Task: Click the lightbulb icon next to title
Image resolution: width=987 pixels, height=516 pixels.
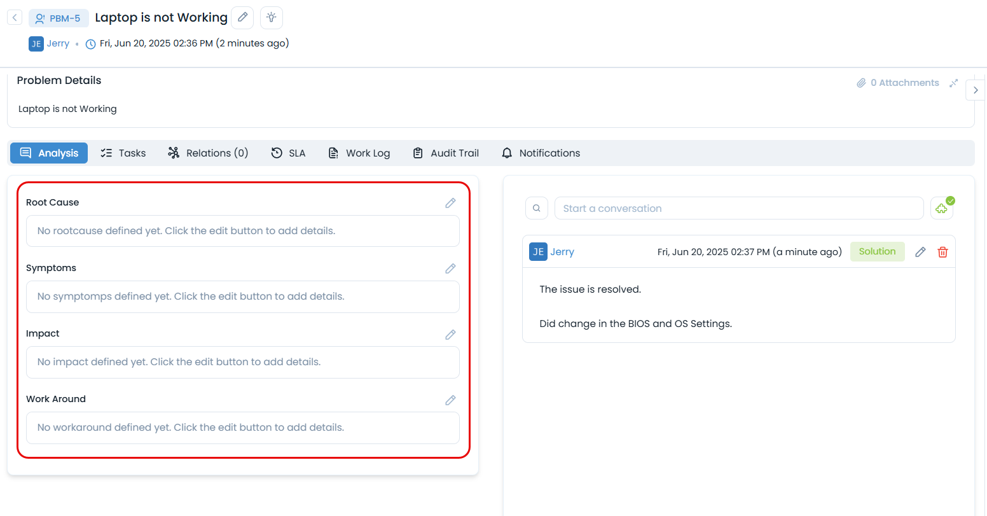Action: coord(272,18)
